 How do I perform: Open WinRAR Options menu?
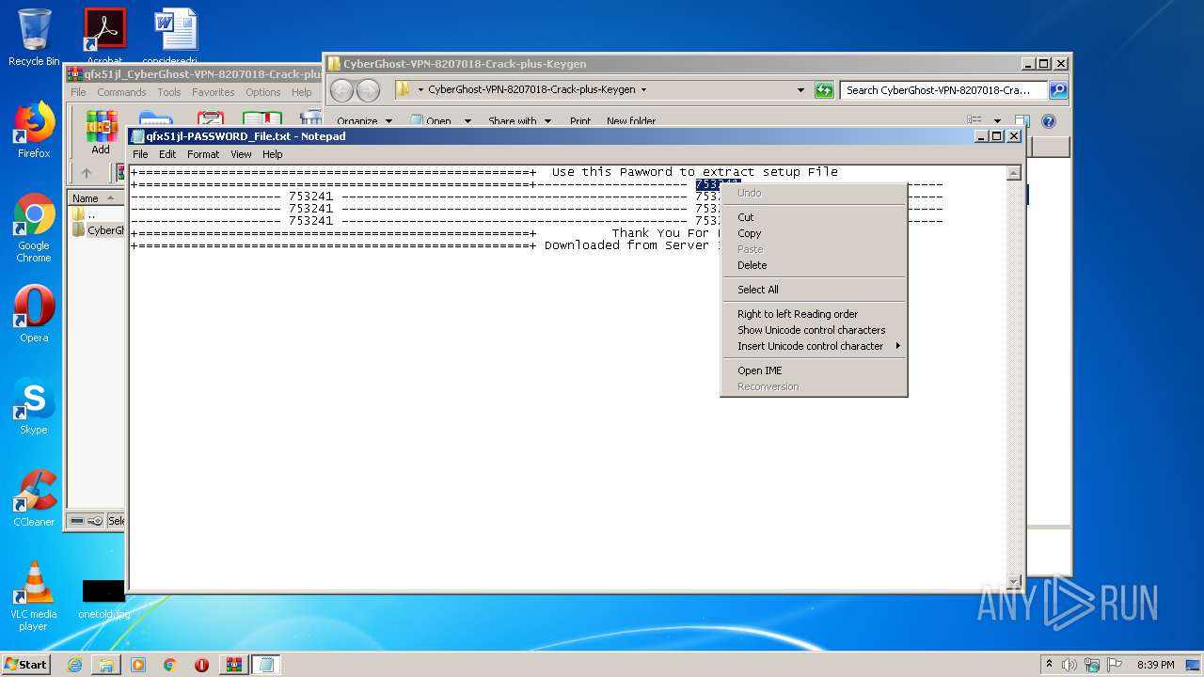click(263, 92)
